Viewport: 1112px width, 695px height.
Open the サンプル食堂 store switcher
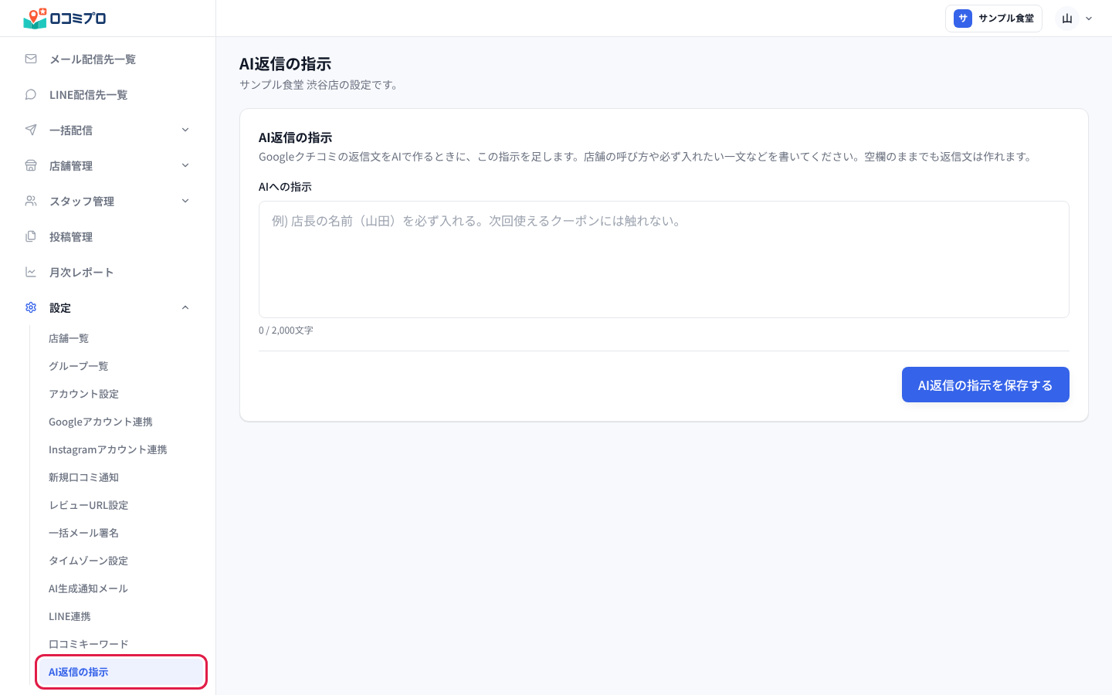(994, 19)
